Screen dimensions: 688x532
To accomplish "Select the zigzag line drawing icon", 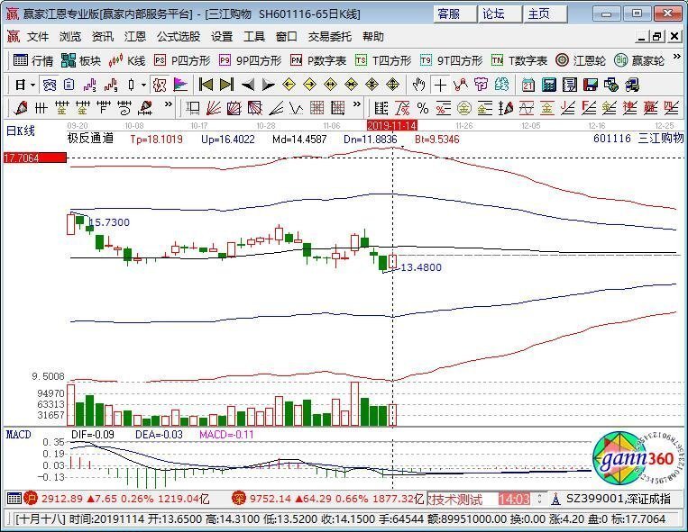I will click(461, 85).
